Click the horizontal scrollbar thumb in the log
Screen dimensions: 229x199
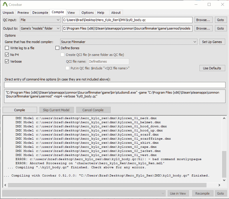[x=107, y=185]
